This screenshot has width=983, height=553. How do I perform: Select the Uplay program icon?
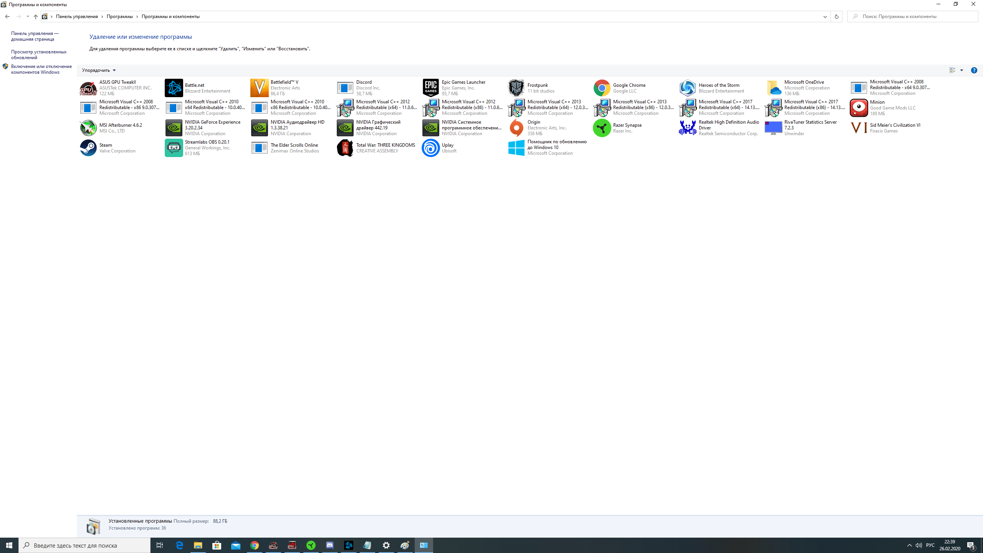(x=430, y=148)
